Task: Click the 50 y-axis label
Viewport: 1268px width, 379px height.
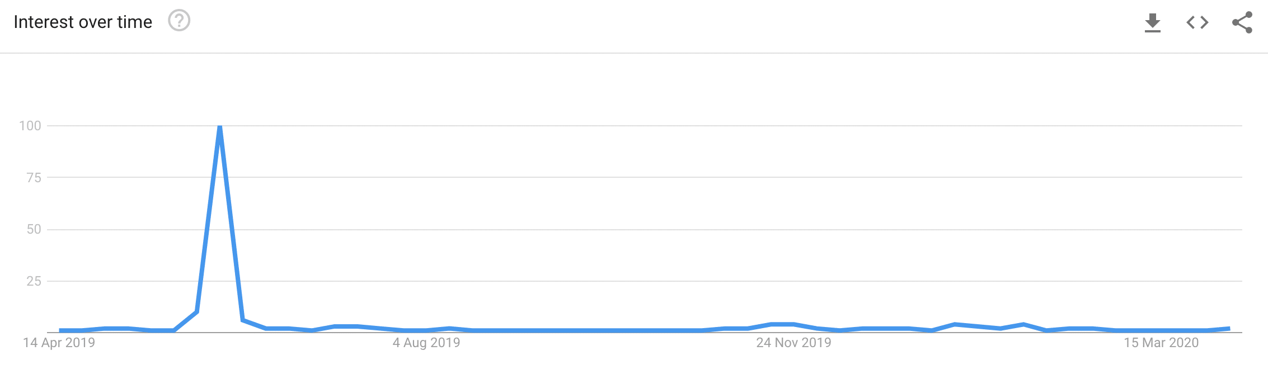Action: [34, 229]
